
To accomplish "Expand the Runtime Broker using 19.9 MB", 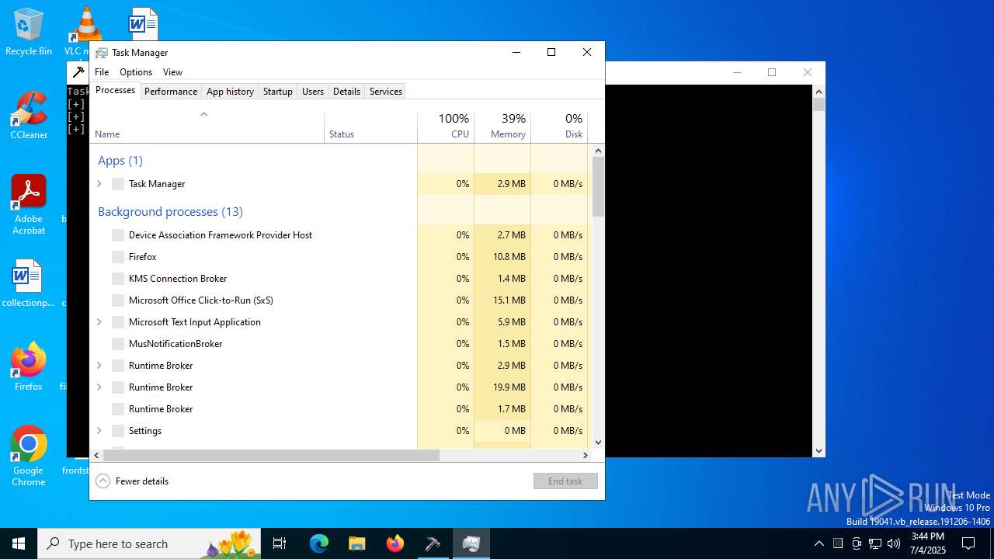I will 99,387.
